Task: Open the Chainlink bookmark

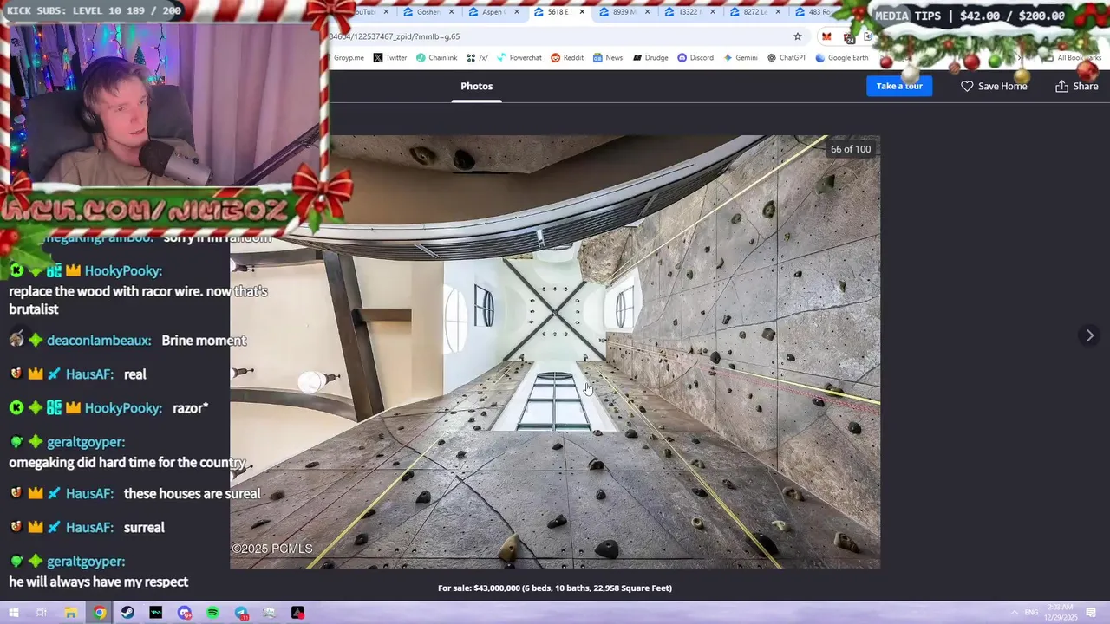Action: click(436, 58)
